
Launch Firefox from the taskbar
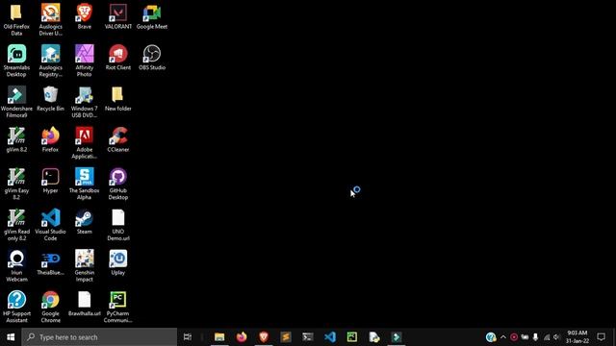(x=242, y=337)
